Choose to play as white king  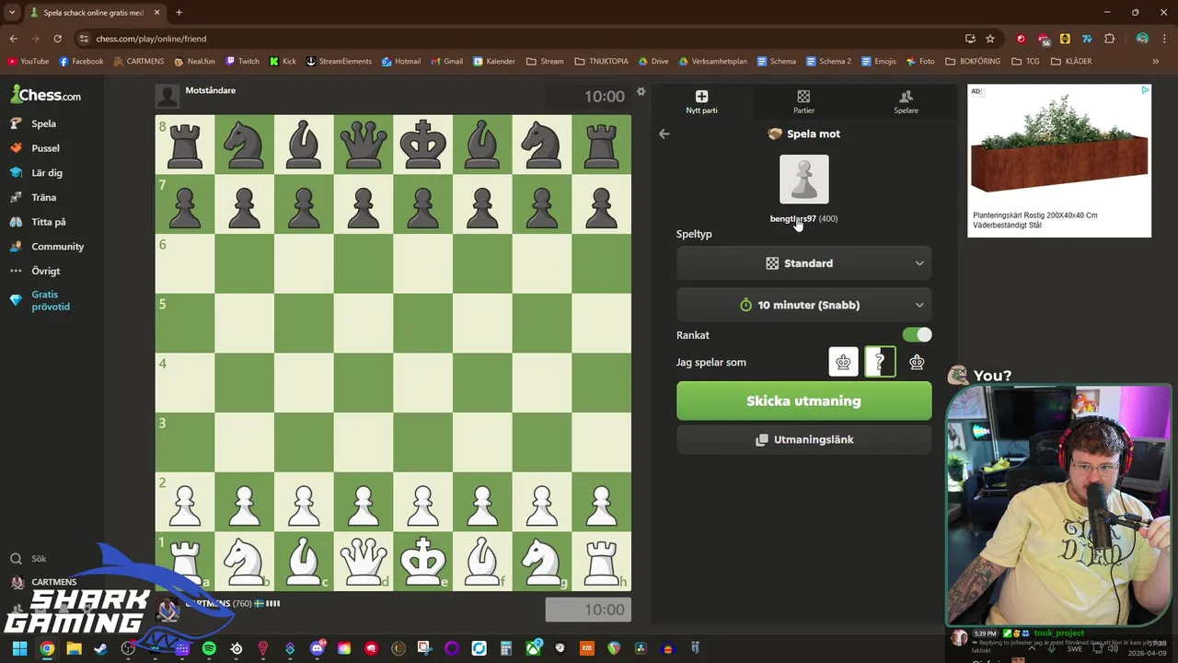[843, 362]
